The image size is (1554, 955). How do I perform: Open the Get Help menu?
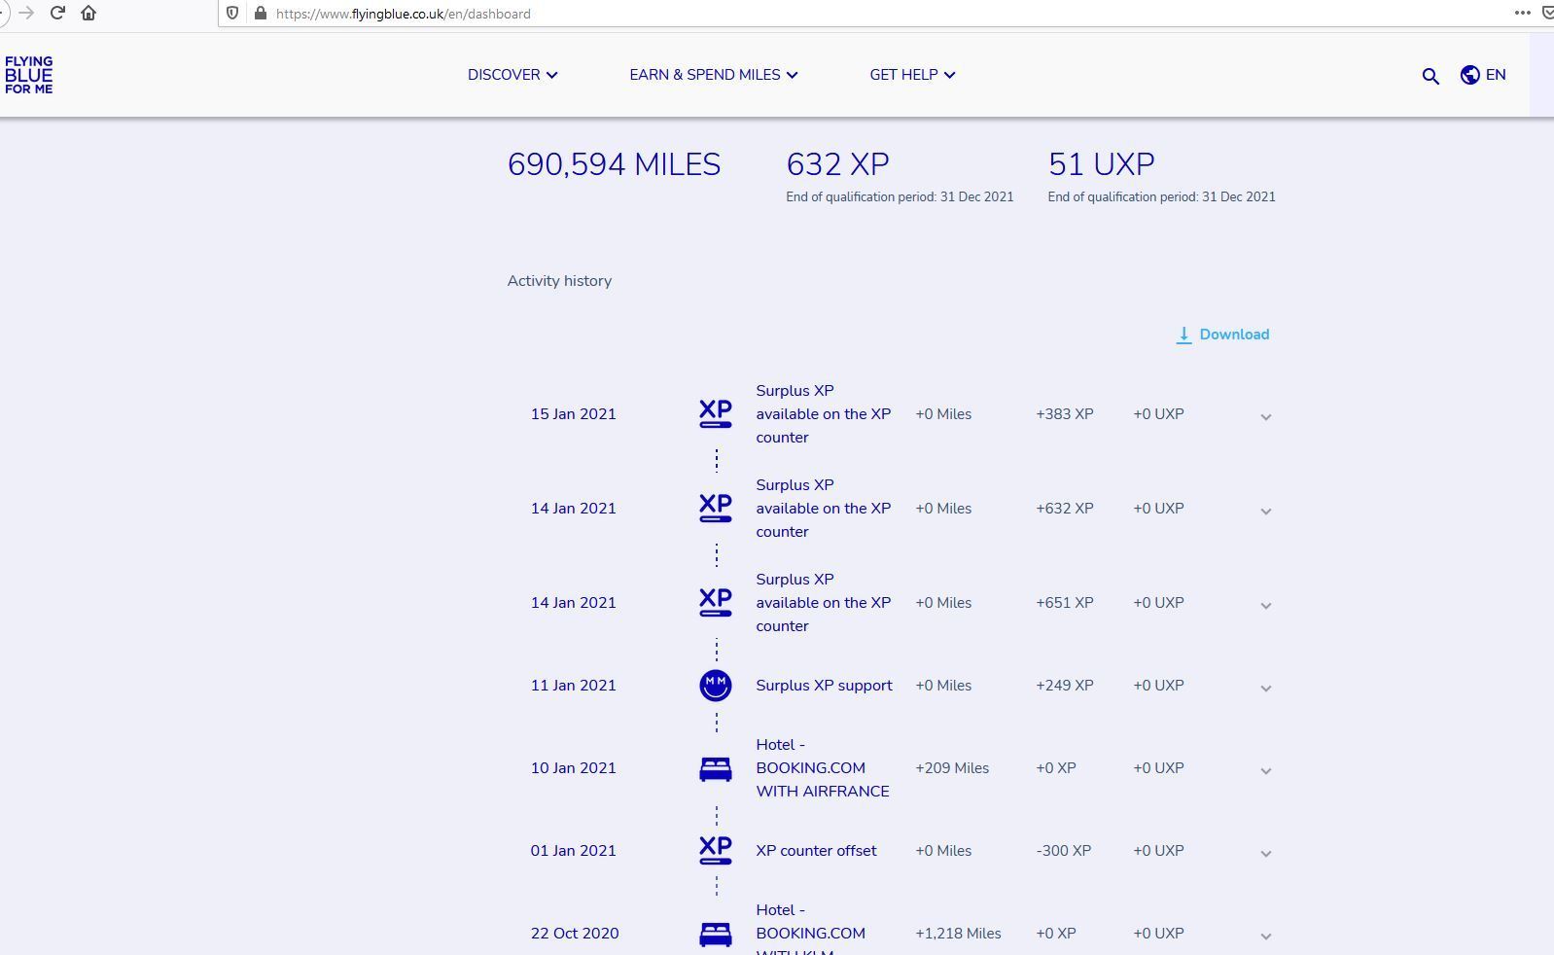coord(911,75)
